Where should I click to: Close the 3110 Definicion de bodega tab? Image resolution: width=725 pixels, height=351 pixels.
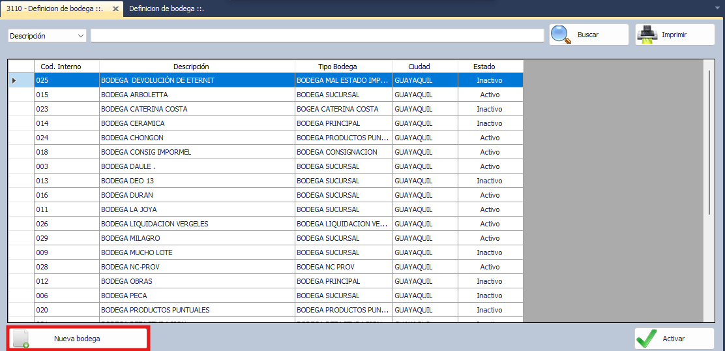coord(115,8)
